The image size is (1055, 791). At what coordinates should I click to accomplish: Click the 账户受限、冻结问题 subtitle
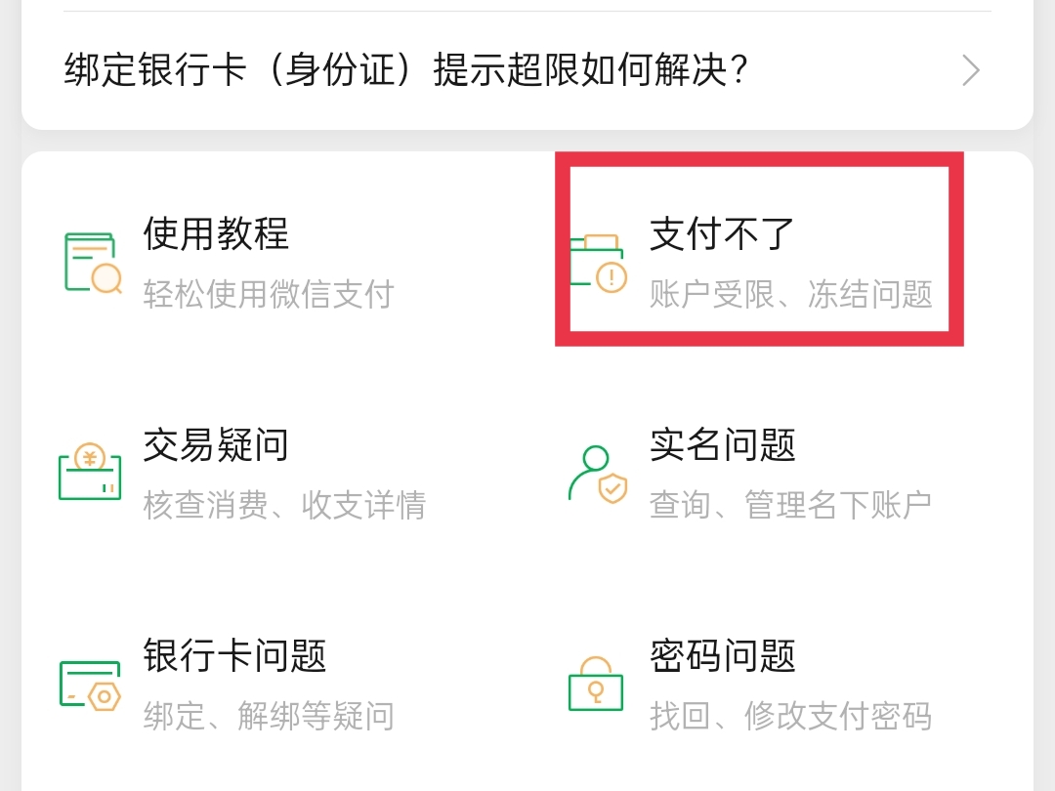[791, 294]
